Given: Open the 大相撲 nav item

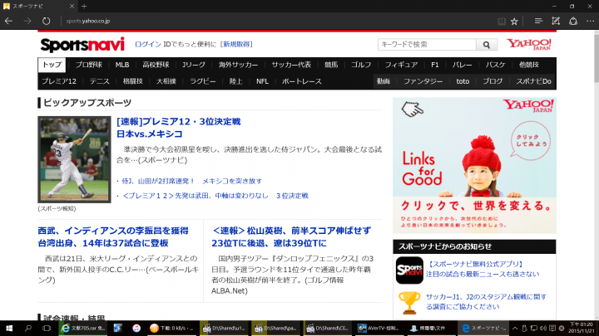Looking at the screenshot, I should [x=166, y=81].
